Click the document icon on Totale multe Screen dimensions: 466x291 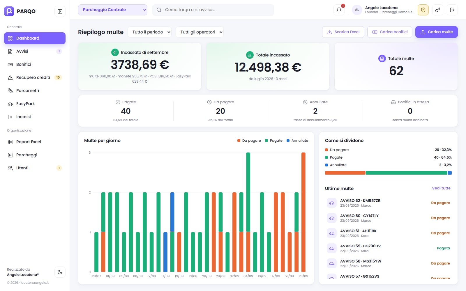[x=382, y=58]
